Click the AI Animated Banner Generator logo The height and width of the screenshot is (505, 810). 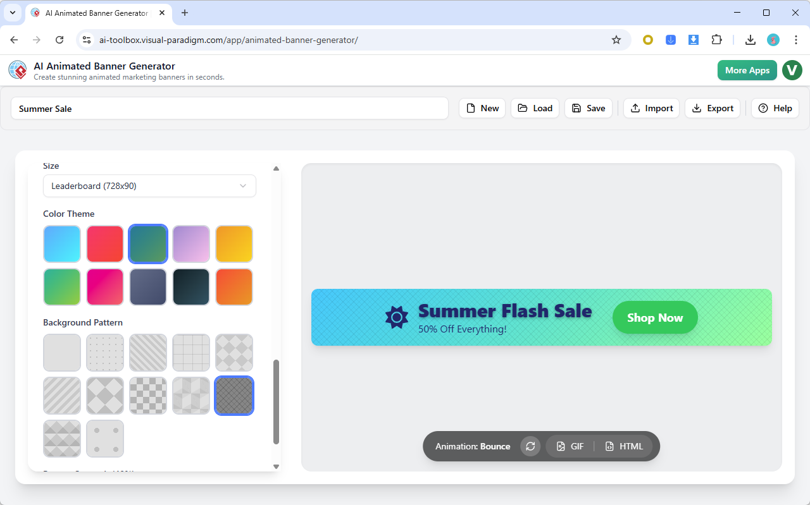(17, 70)
